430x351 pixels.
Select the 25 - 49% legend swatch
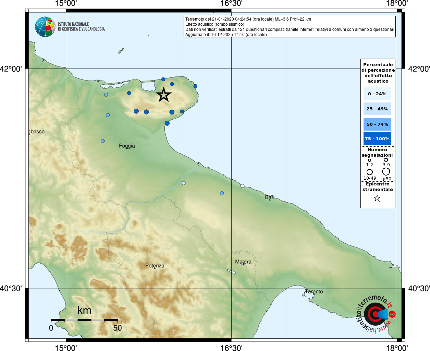[x=377, y=109]
